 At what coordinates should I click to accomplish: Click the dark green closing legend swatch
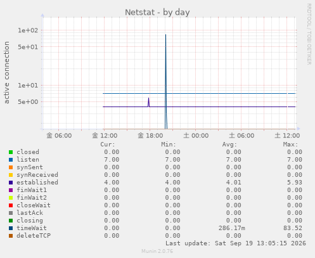coord(11,221)
